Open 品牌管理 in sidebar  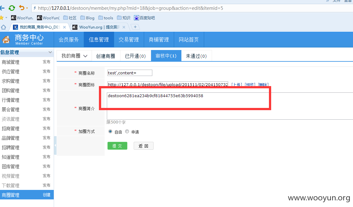coord(10,138)
